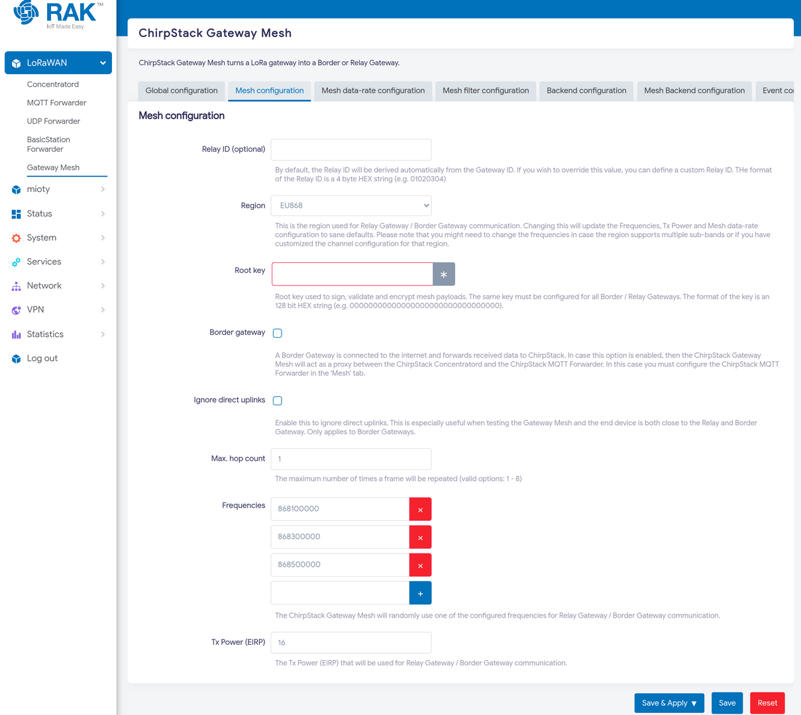
Task: Open BasicStation Forwarder in the sidebar
Action: [48, 144]
